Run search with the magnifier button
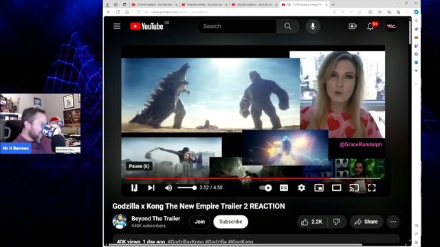The image size is (440, 247). (287, 26)
